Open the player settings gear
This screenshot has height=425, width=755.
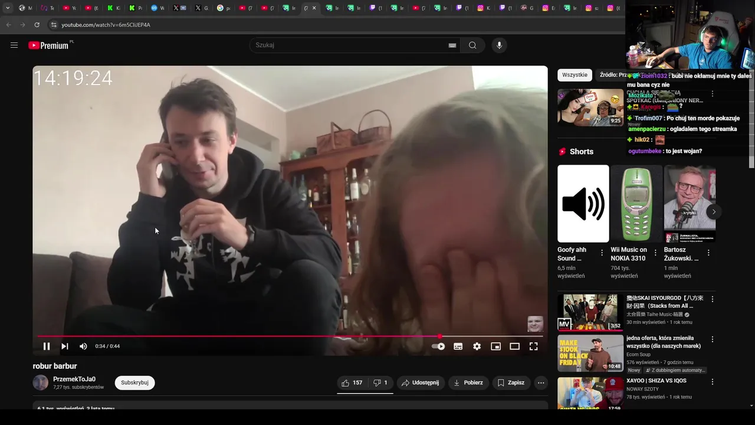pyautogui.click(x=477, y=346)
